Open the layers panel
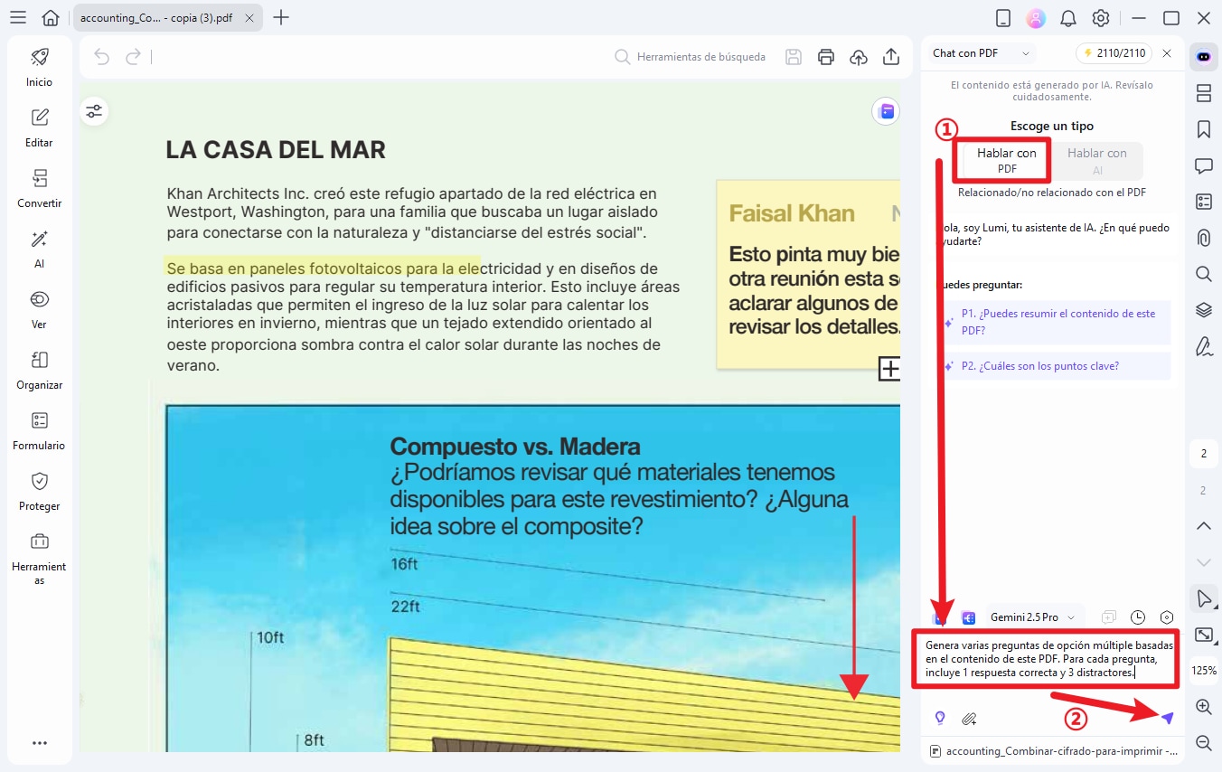Image resolution: width=1222 pixels, height=772 pixels. tap(1203, 309)
